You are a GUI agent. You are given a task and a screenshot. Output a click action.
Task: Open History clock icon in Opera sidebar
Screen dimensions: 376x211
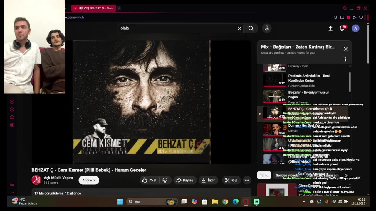pyautogui.click(x=12, y=109)
